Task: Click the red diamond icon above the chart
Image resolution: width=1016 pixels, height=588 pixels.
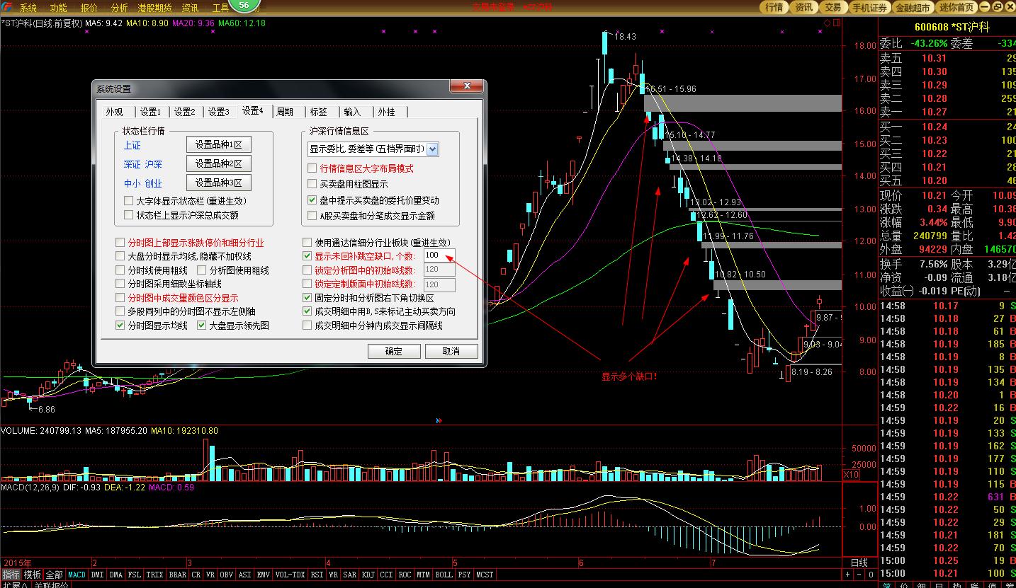Action: click(x=827, y=23)
